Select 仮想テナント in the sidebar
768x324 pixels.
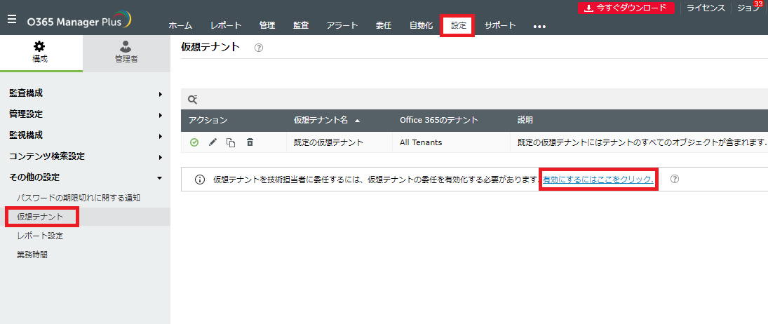click(86, 217)
